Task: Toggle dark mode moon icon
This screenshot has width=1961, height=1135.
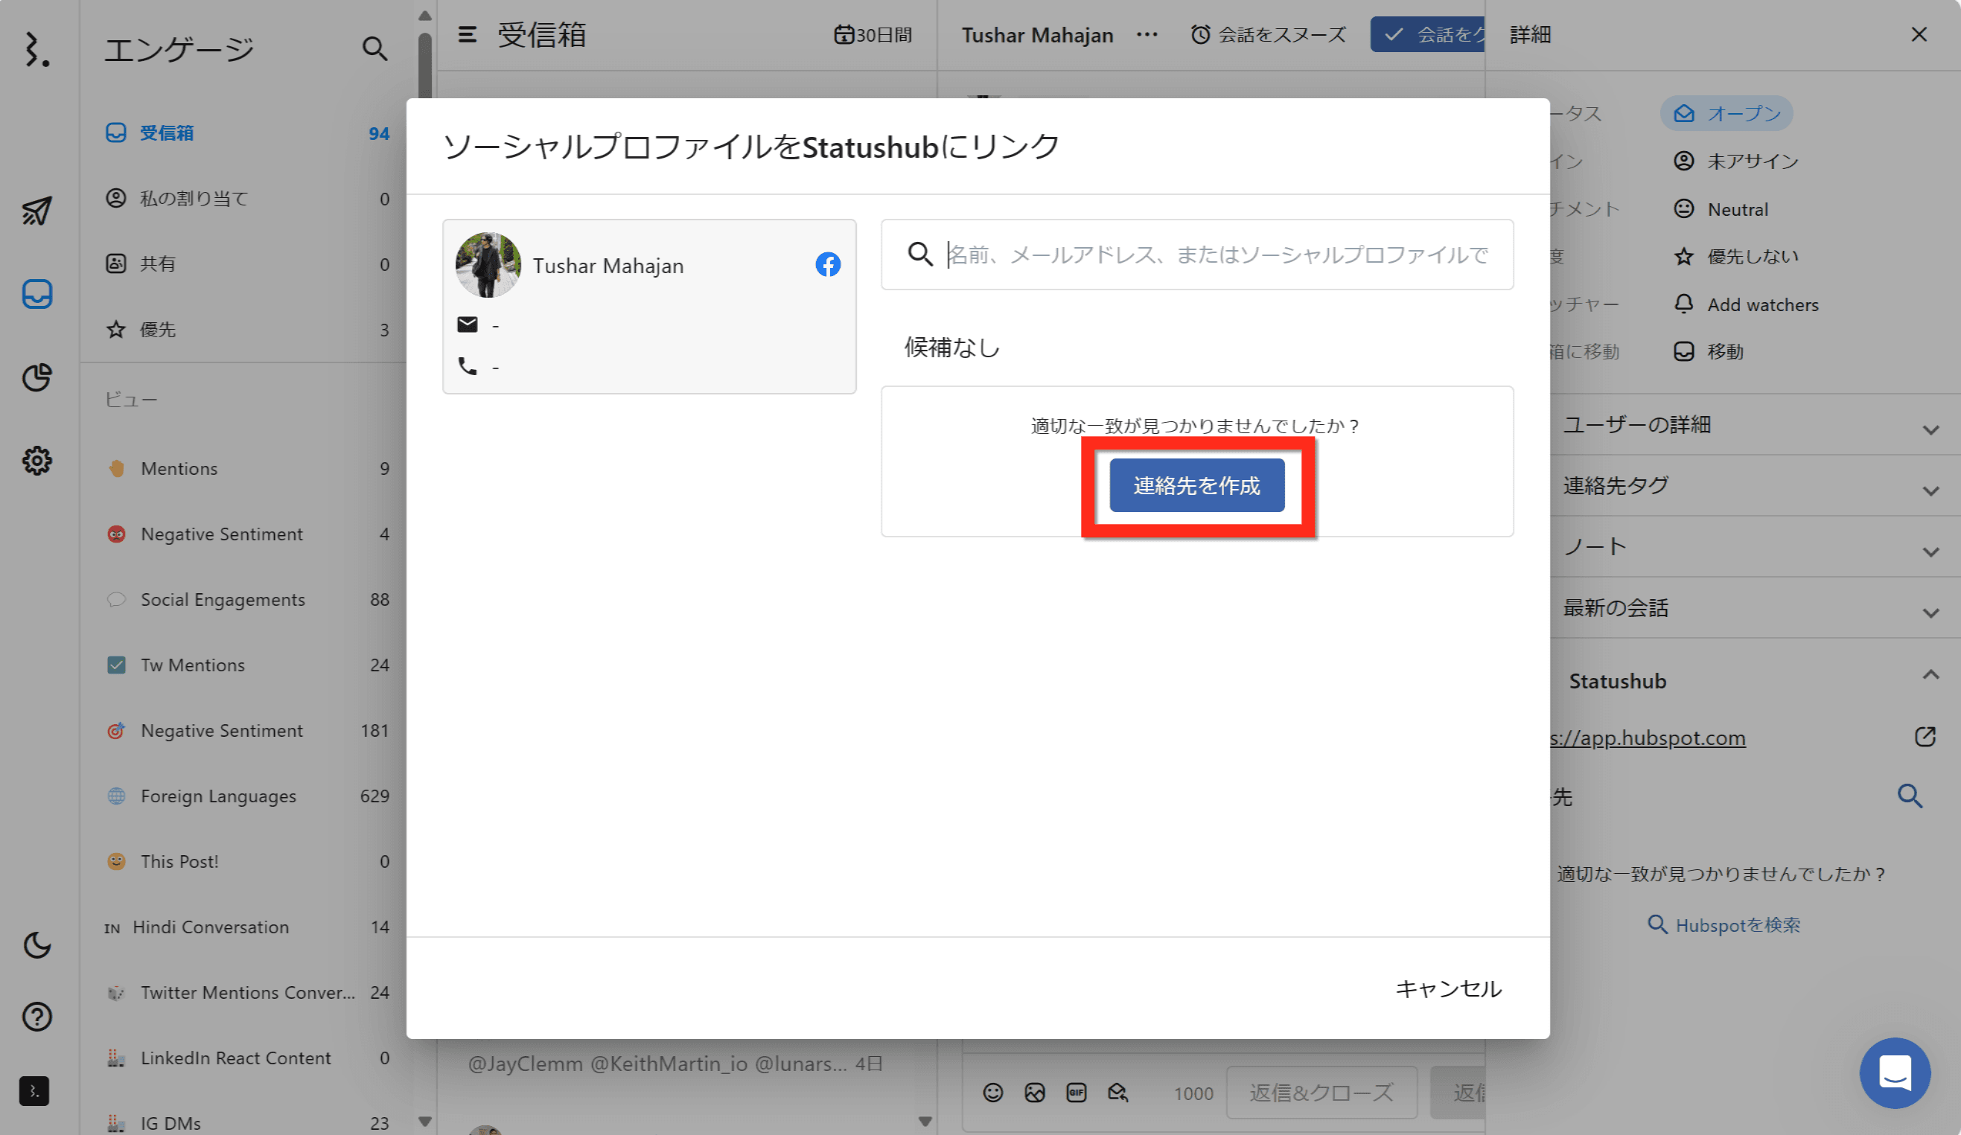Action: click(36, 945)
